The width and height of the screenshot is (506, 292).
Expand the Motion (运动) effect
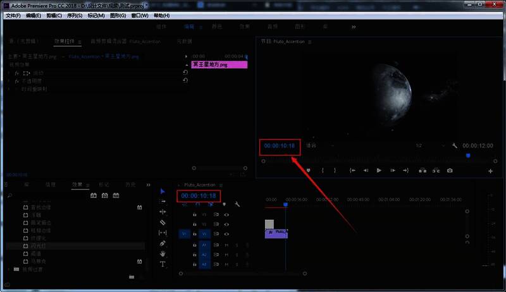9,73
